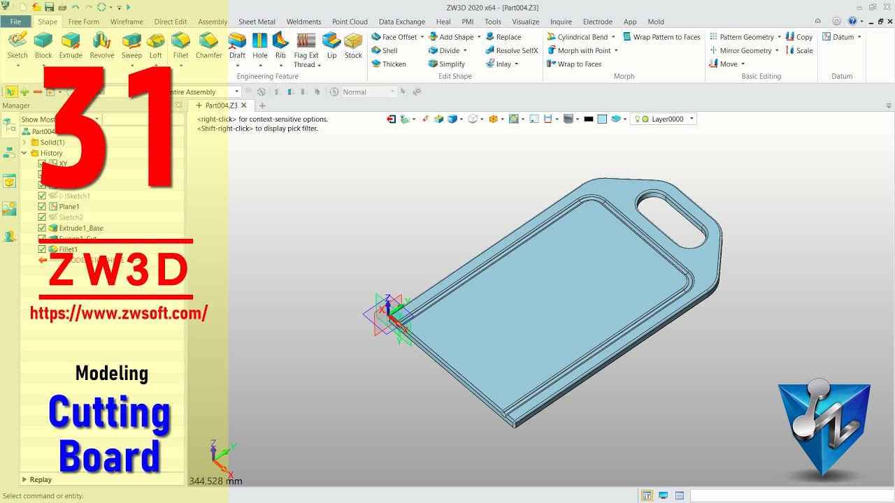This screenshot has width=895, height=503.
Task: Apply the Fillet tool
Action: [x=180, y=45]
